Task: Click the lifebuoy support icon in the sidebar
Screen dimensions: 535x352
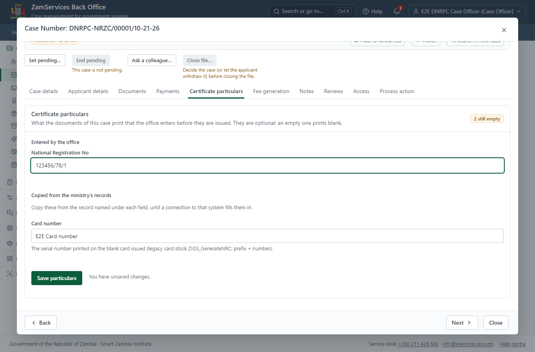Action: pos(10,228)
